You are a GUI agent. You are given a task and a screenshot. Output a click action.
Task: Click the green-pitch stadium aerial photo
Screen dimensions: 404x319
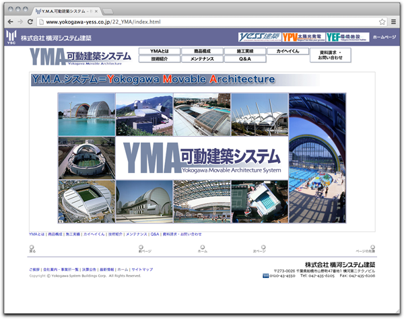tap(87, 202)
